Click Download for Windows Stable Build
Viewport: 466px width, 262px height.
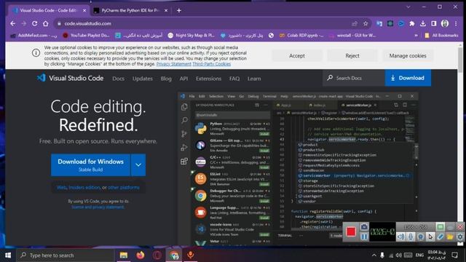coord(90,165)
